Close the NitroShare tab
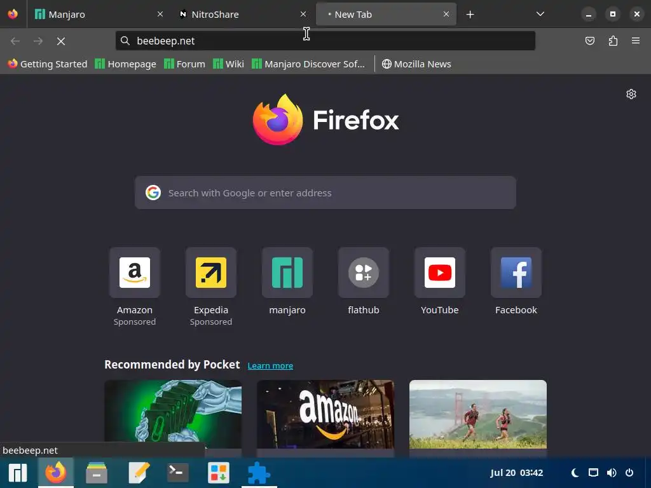 (303, 14)
